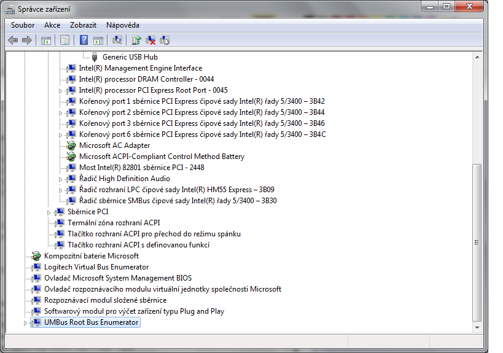Image resolution: width=503 pixels, height=353 pixels.
Task: Click the Update driver software icon
Action: pyautogui.click(x=136, y=40)
